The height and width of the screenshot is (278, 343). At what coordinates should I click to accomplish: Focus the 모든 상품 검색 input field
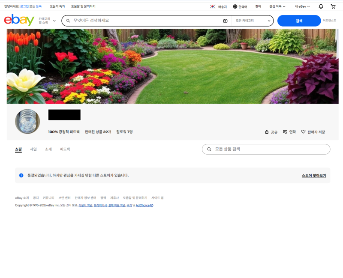click(x=266, y=149)
